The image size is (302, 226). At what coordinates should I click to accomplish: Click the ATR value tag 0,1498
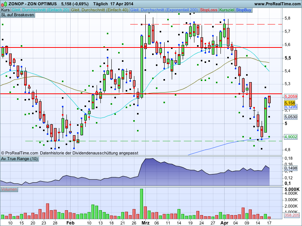291,168
